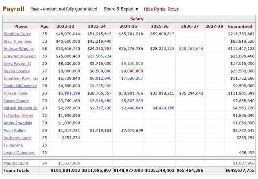Open Draymond Green player link
Image resolution: width=258 pixels, height=179 pixels.
20,56
